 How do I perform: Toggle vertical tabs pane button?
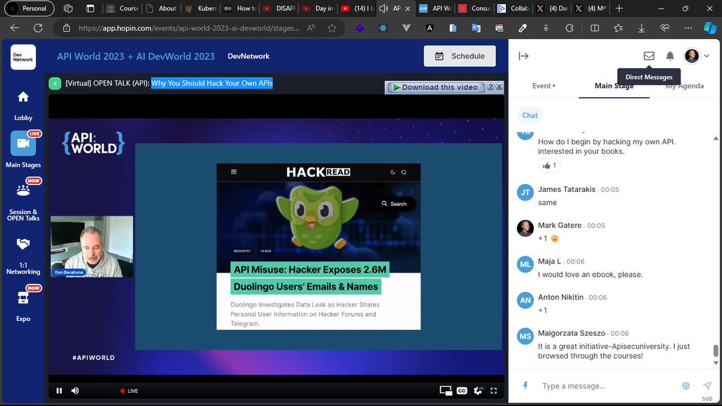click(90, 8)
